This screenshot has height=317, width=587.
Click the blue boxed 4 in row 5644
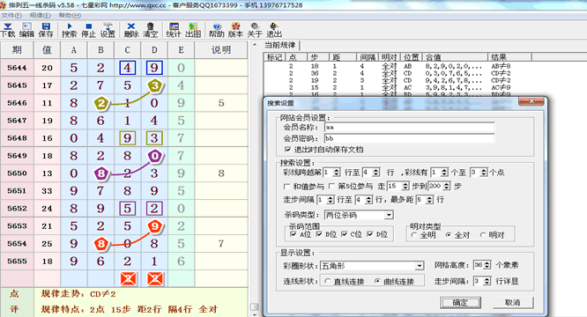(x=128, y=68)
